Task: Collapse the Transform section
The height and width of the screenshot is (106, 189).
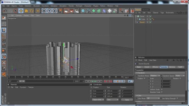Action: [x=137, y=73]
